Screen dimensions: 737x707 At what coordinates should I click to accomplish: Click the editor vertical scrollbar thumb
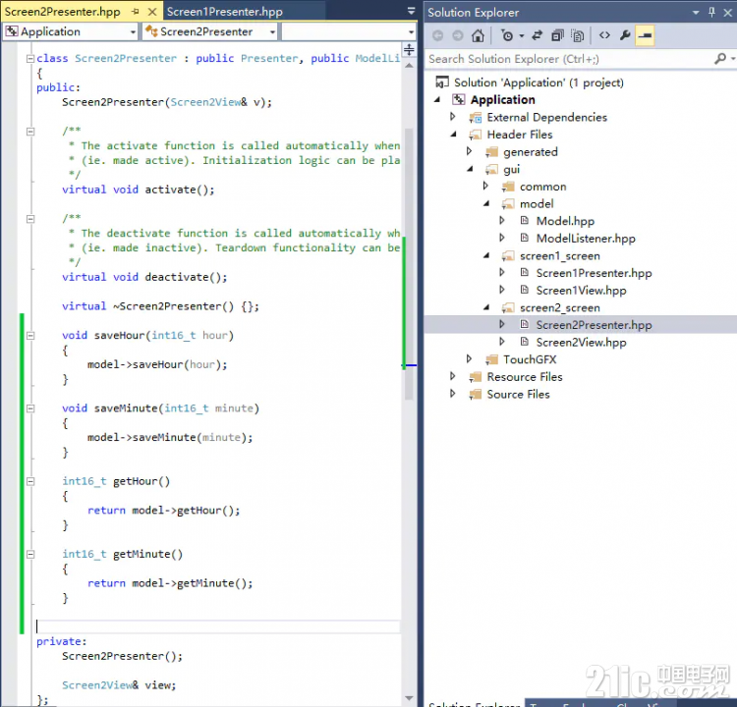[409, 263]
